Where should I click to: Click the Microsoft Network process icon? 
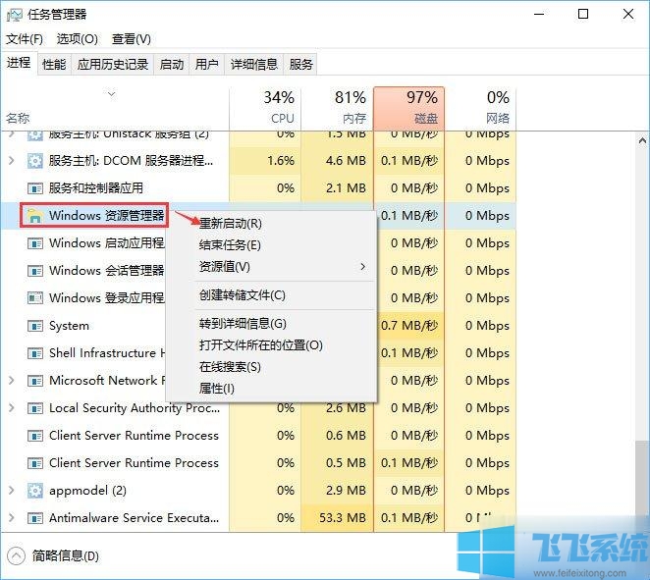[x=34, y=381]
